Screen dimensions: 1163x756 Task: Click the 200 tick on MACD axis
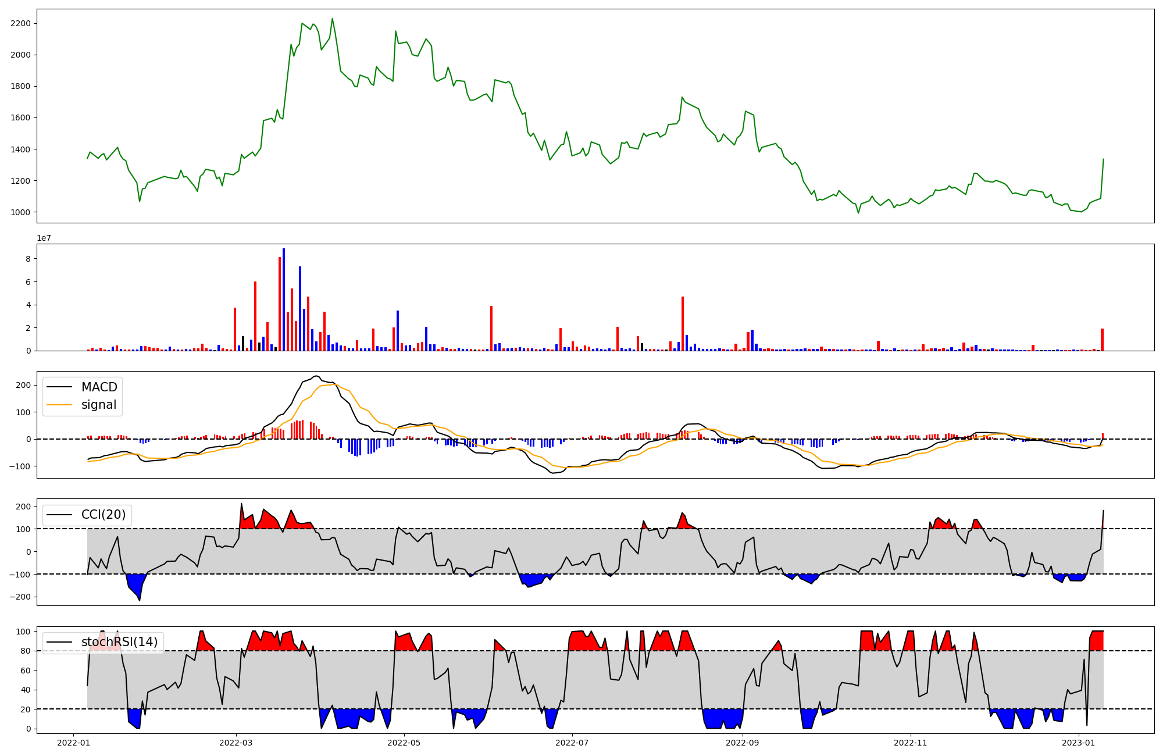click(23, 385)
